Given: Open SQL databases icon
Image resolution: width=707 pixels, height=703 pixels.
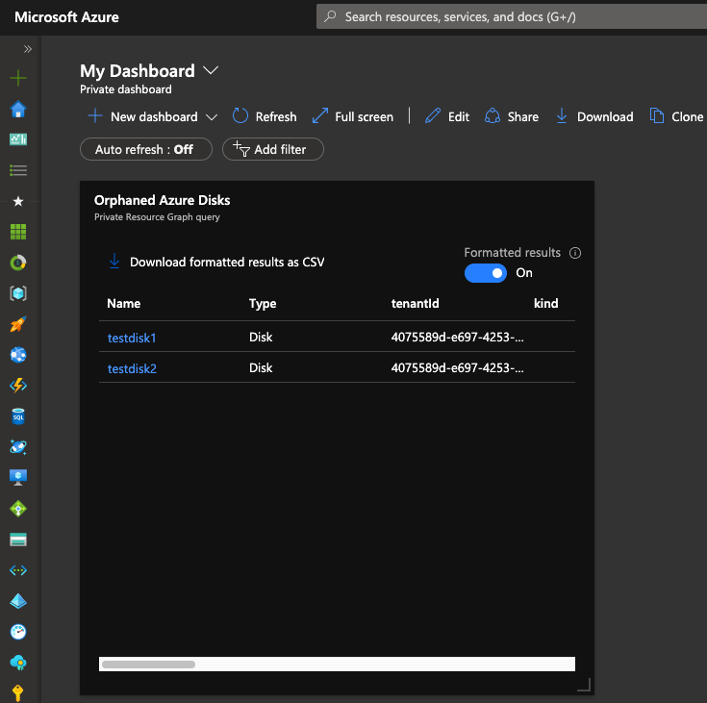Looking at the screenshot, I should pos(18,416).
